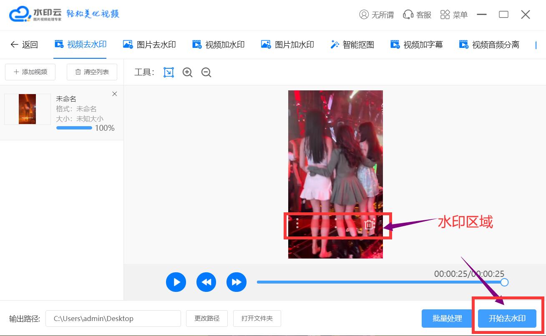Switch to 图片去水印 tab

149,45
